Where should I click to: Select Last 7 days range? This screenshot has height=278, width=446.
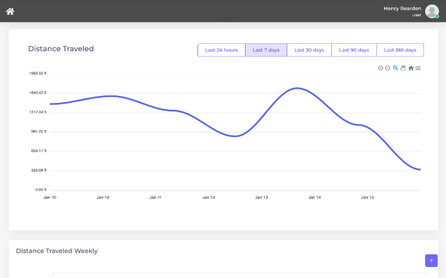coord(266,50)
